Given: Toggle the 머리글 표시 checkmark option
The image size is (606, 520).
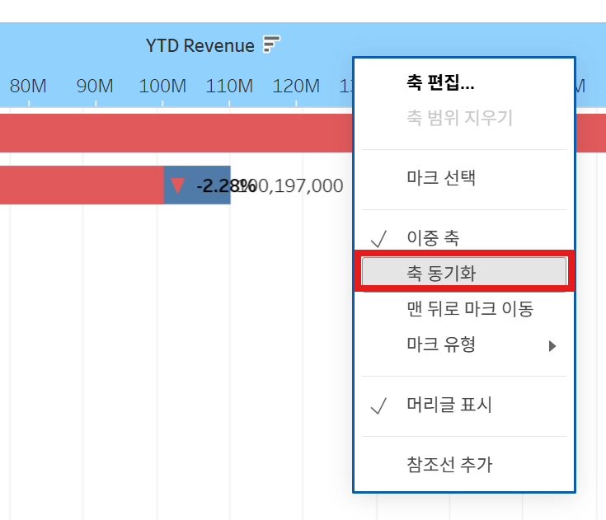Looking at the screenshot, I should coord(449,405).
